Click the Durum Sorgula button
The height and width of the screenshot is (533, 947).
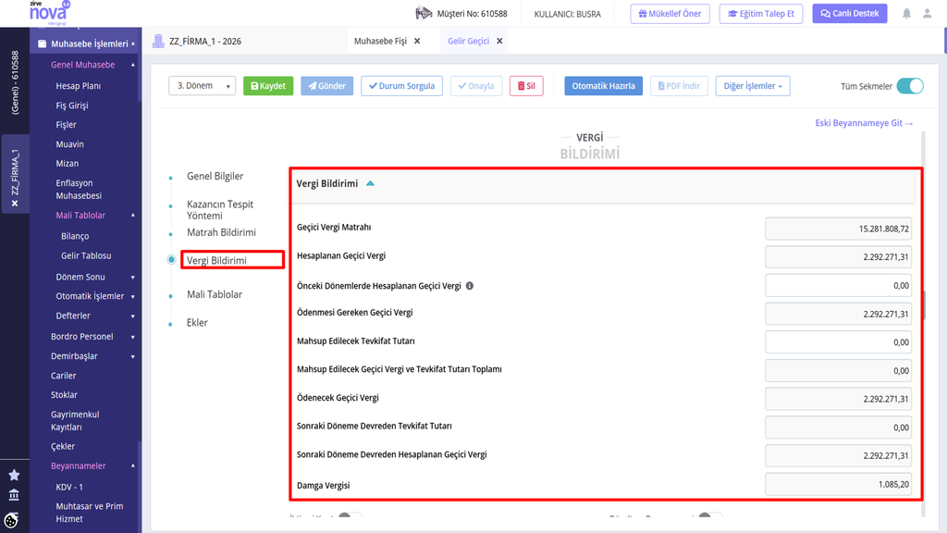401,86
